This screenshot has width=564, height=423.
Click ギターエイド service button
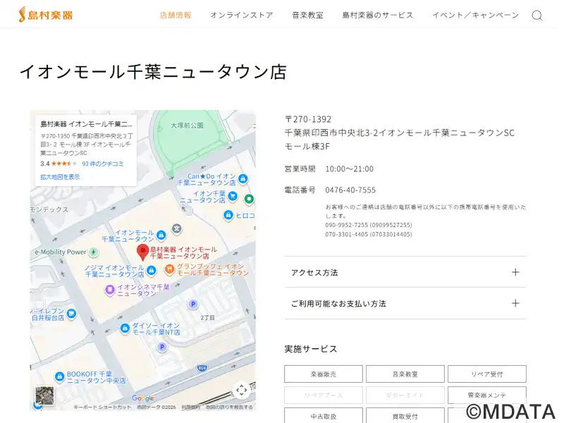pos(405,396)
